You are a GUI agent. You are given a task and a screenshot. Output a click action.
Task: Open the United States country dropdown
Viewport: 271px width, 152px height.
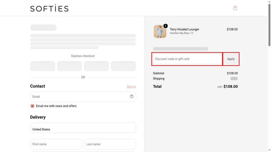pyautogui.click(x=83, y=128)
